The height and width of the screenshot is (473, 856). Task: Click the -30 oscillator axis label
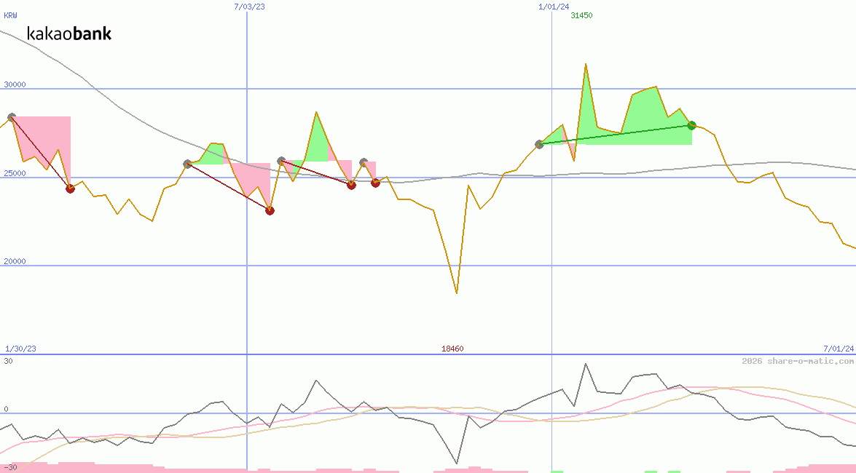pos(10,467)
